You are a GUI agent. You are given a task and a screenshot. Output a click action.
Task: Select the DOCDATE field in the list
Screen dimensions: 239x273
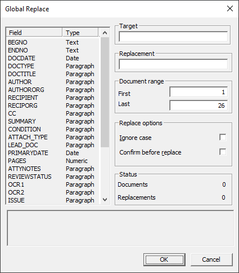coord(53,58)
